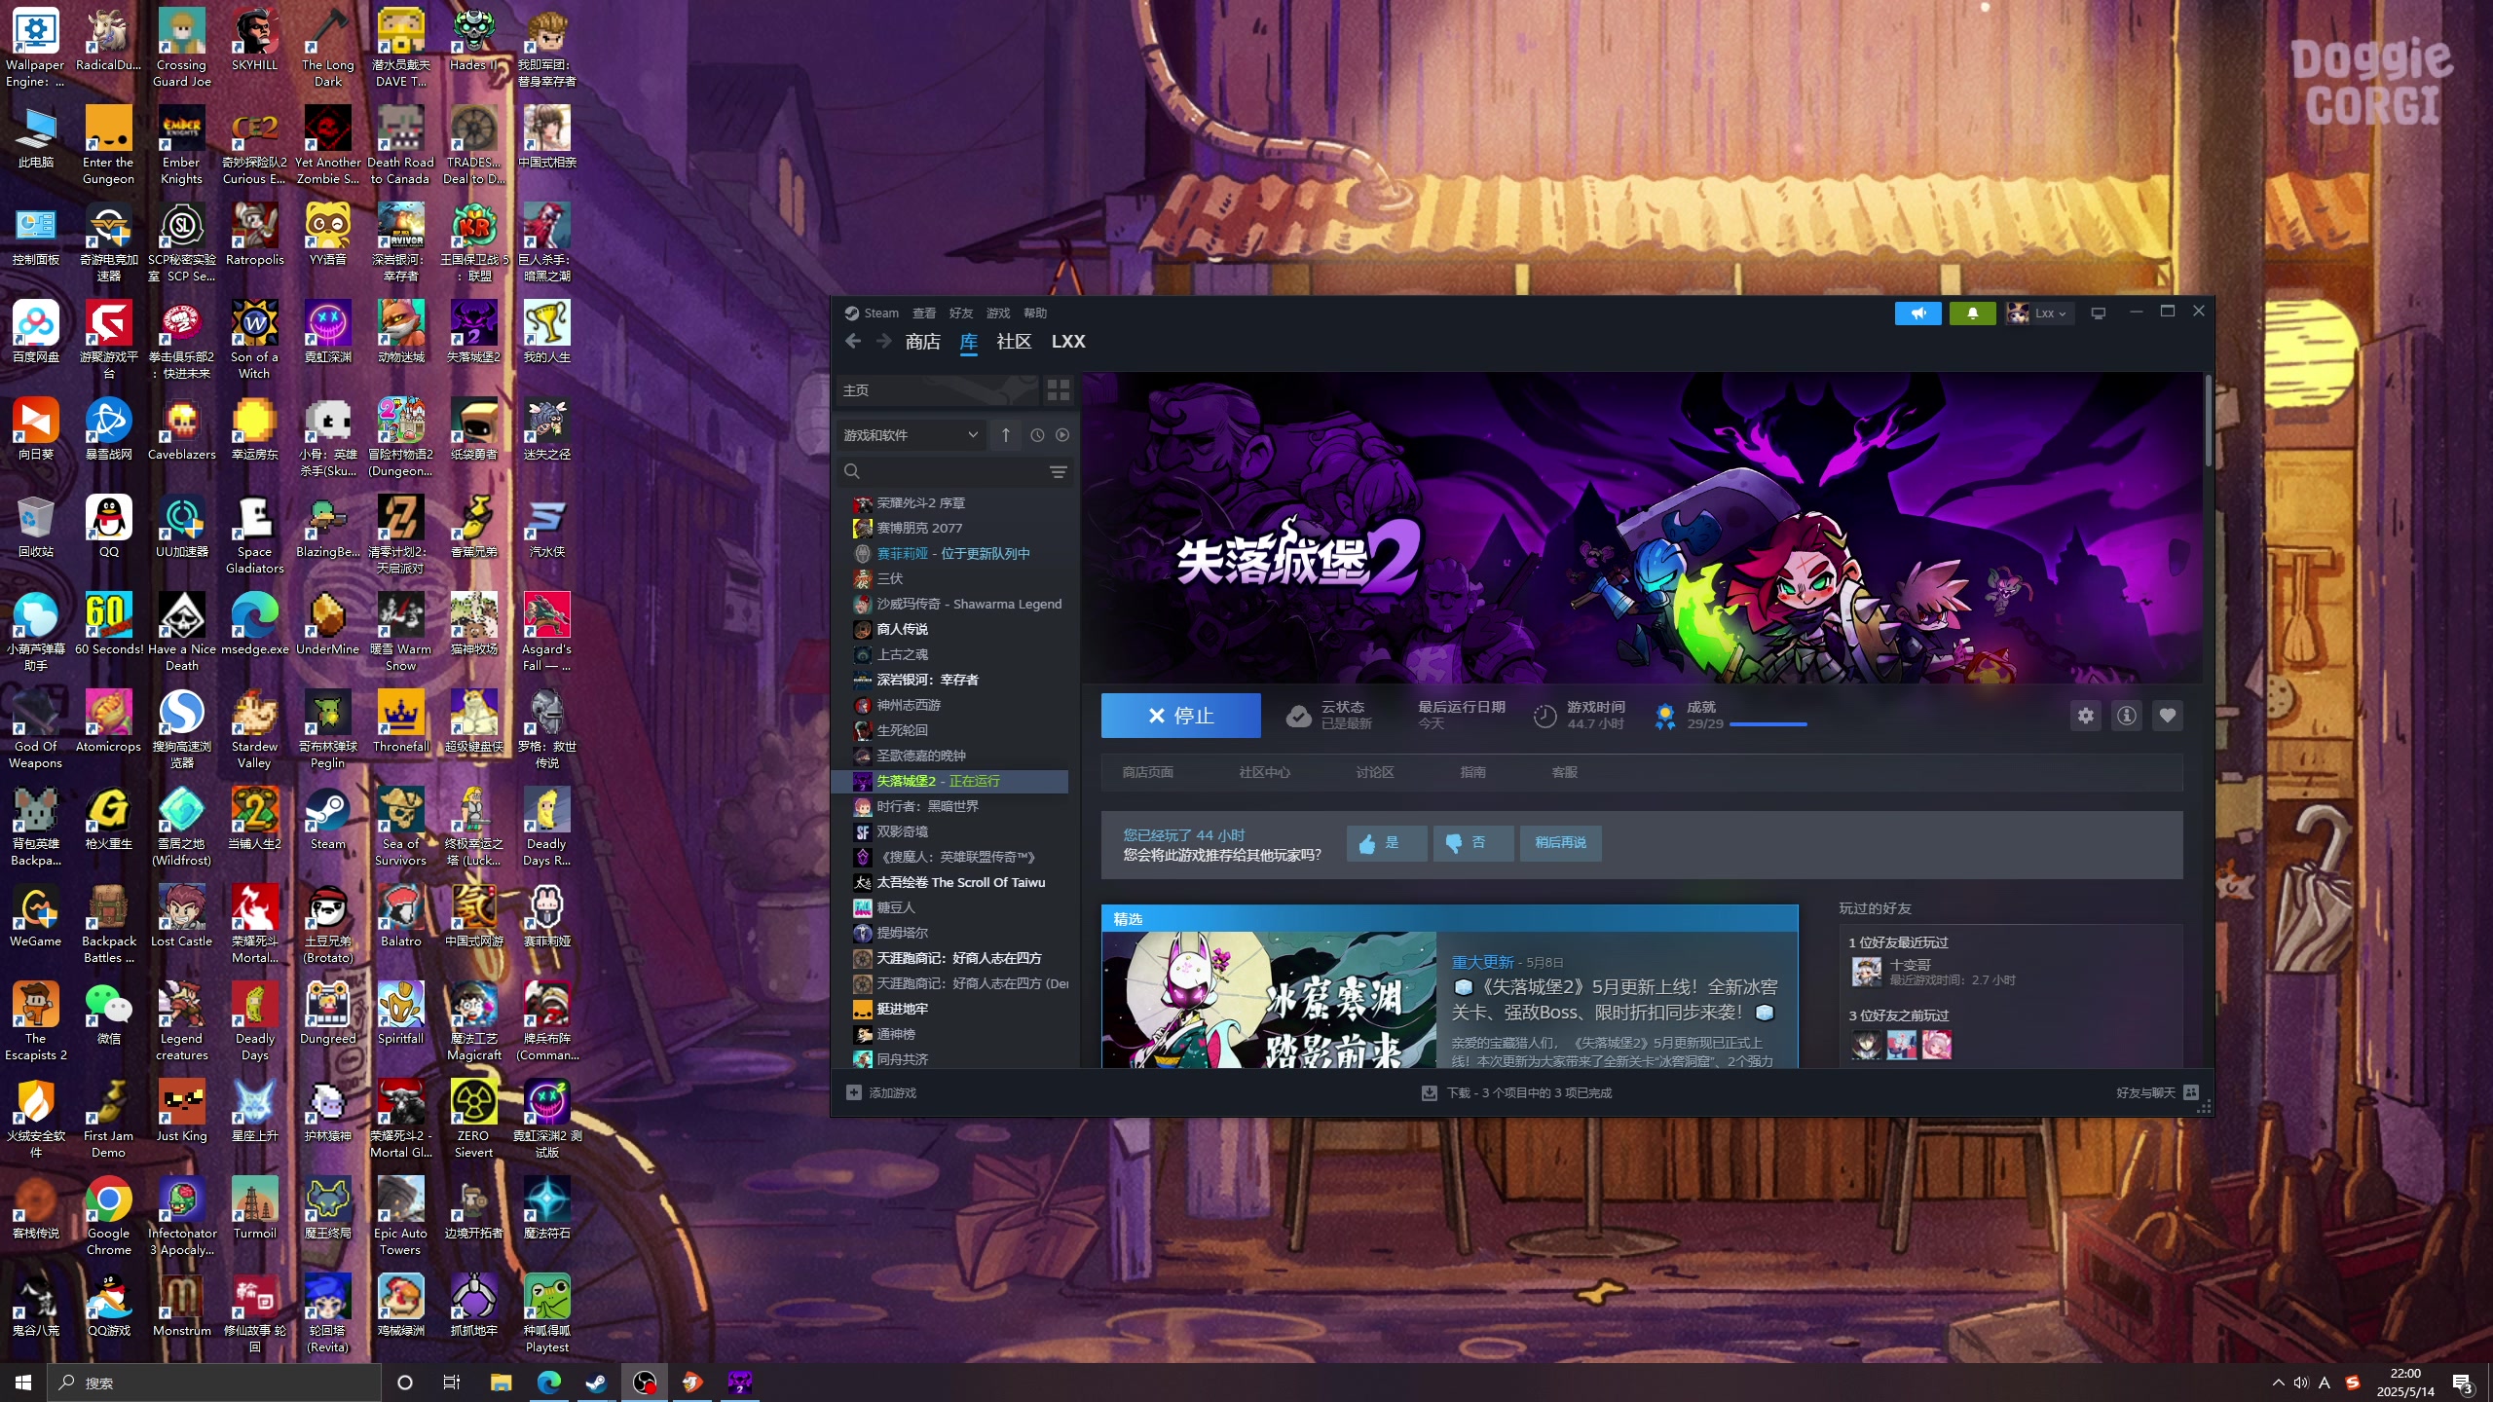Open the 商店页面 link

pos(1147,772)
